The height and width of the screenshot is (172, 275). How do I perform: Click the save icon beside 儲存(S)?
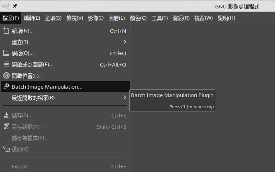point(6,115)
